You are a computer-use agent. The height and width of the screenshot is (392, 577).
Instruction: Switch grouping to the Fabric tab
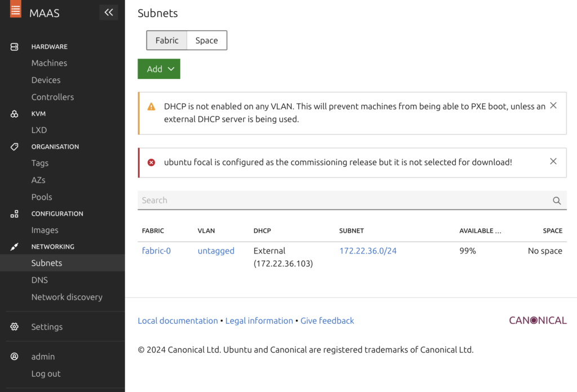click(167, 40)
